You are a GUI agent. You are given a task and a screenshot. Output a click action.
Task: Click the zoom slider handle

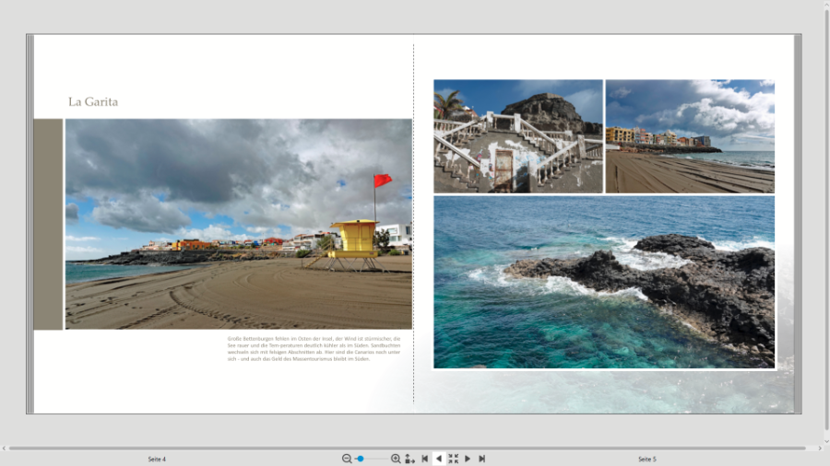(x=361, y=459)
